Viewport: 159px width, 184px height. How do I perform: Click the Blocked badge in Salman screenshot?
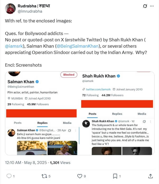(x=69, y=75)
